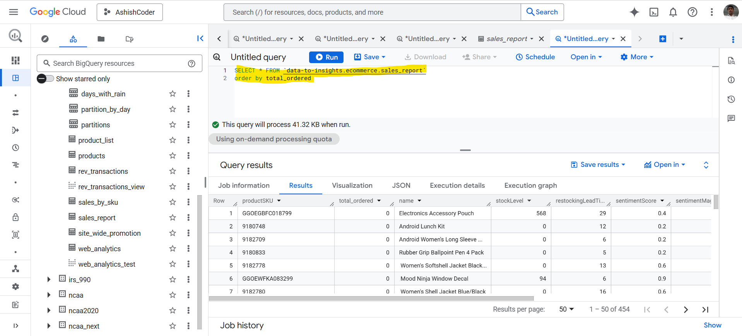Open the Save results dropdown
Screen dimensions: 742x336
(598, 165)
